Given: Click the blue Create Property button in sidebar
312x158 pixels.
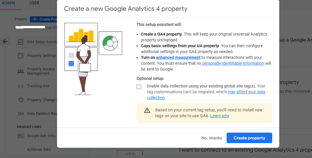Looking at the screenshot, I should (43, 19).
